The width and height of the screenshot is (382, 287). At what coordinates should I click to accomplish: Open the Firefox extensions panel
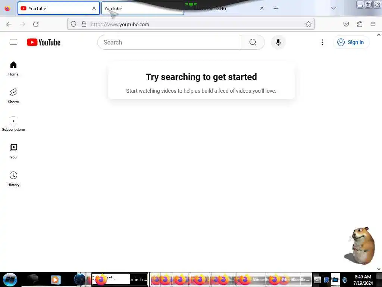(360, 24)
